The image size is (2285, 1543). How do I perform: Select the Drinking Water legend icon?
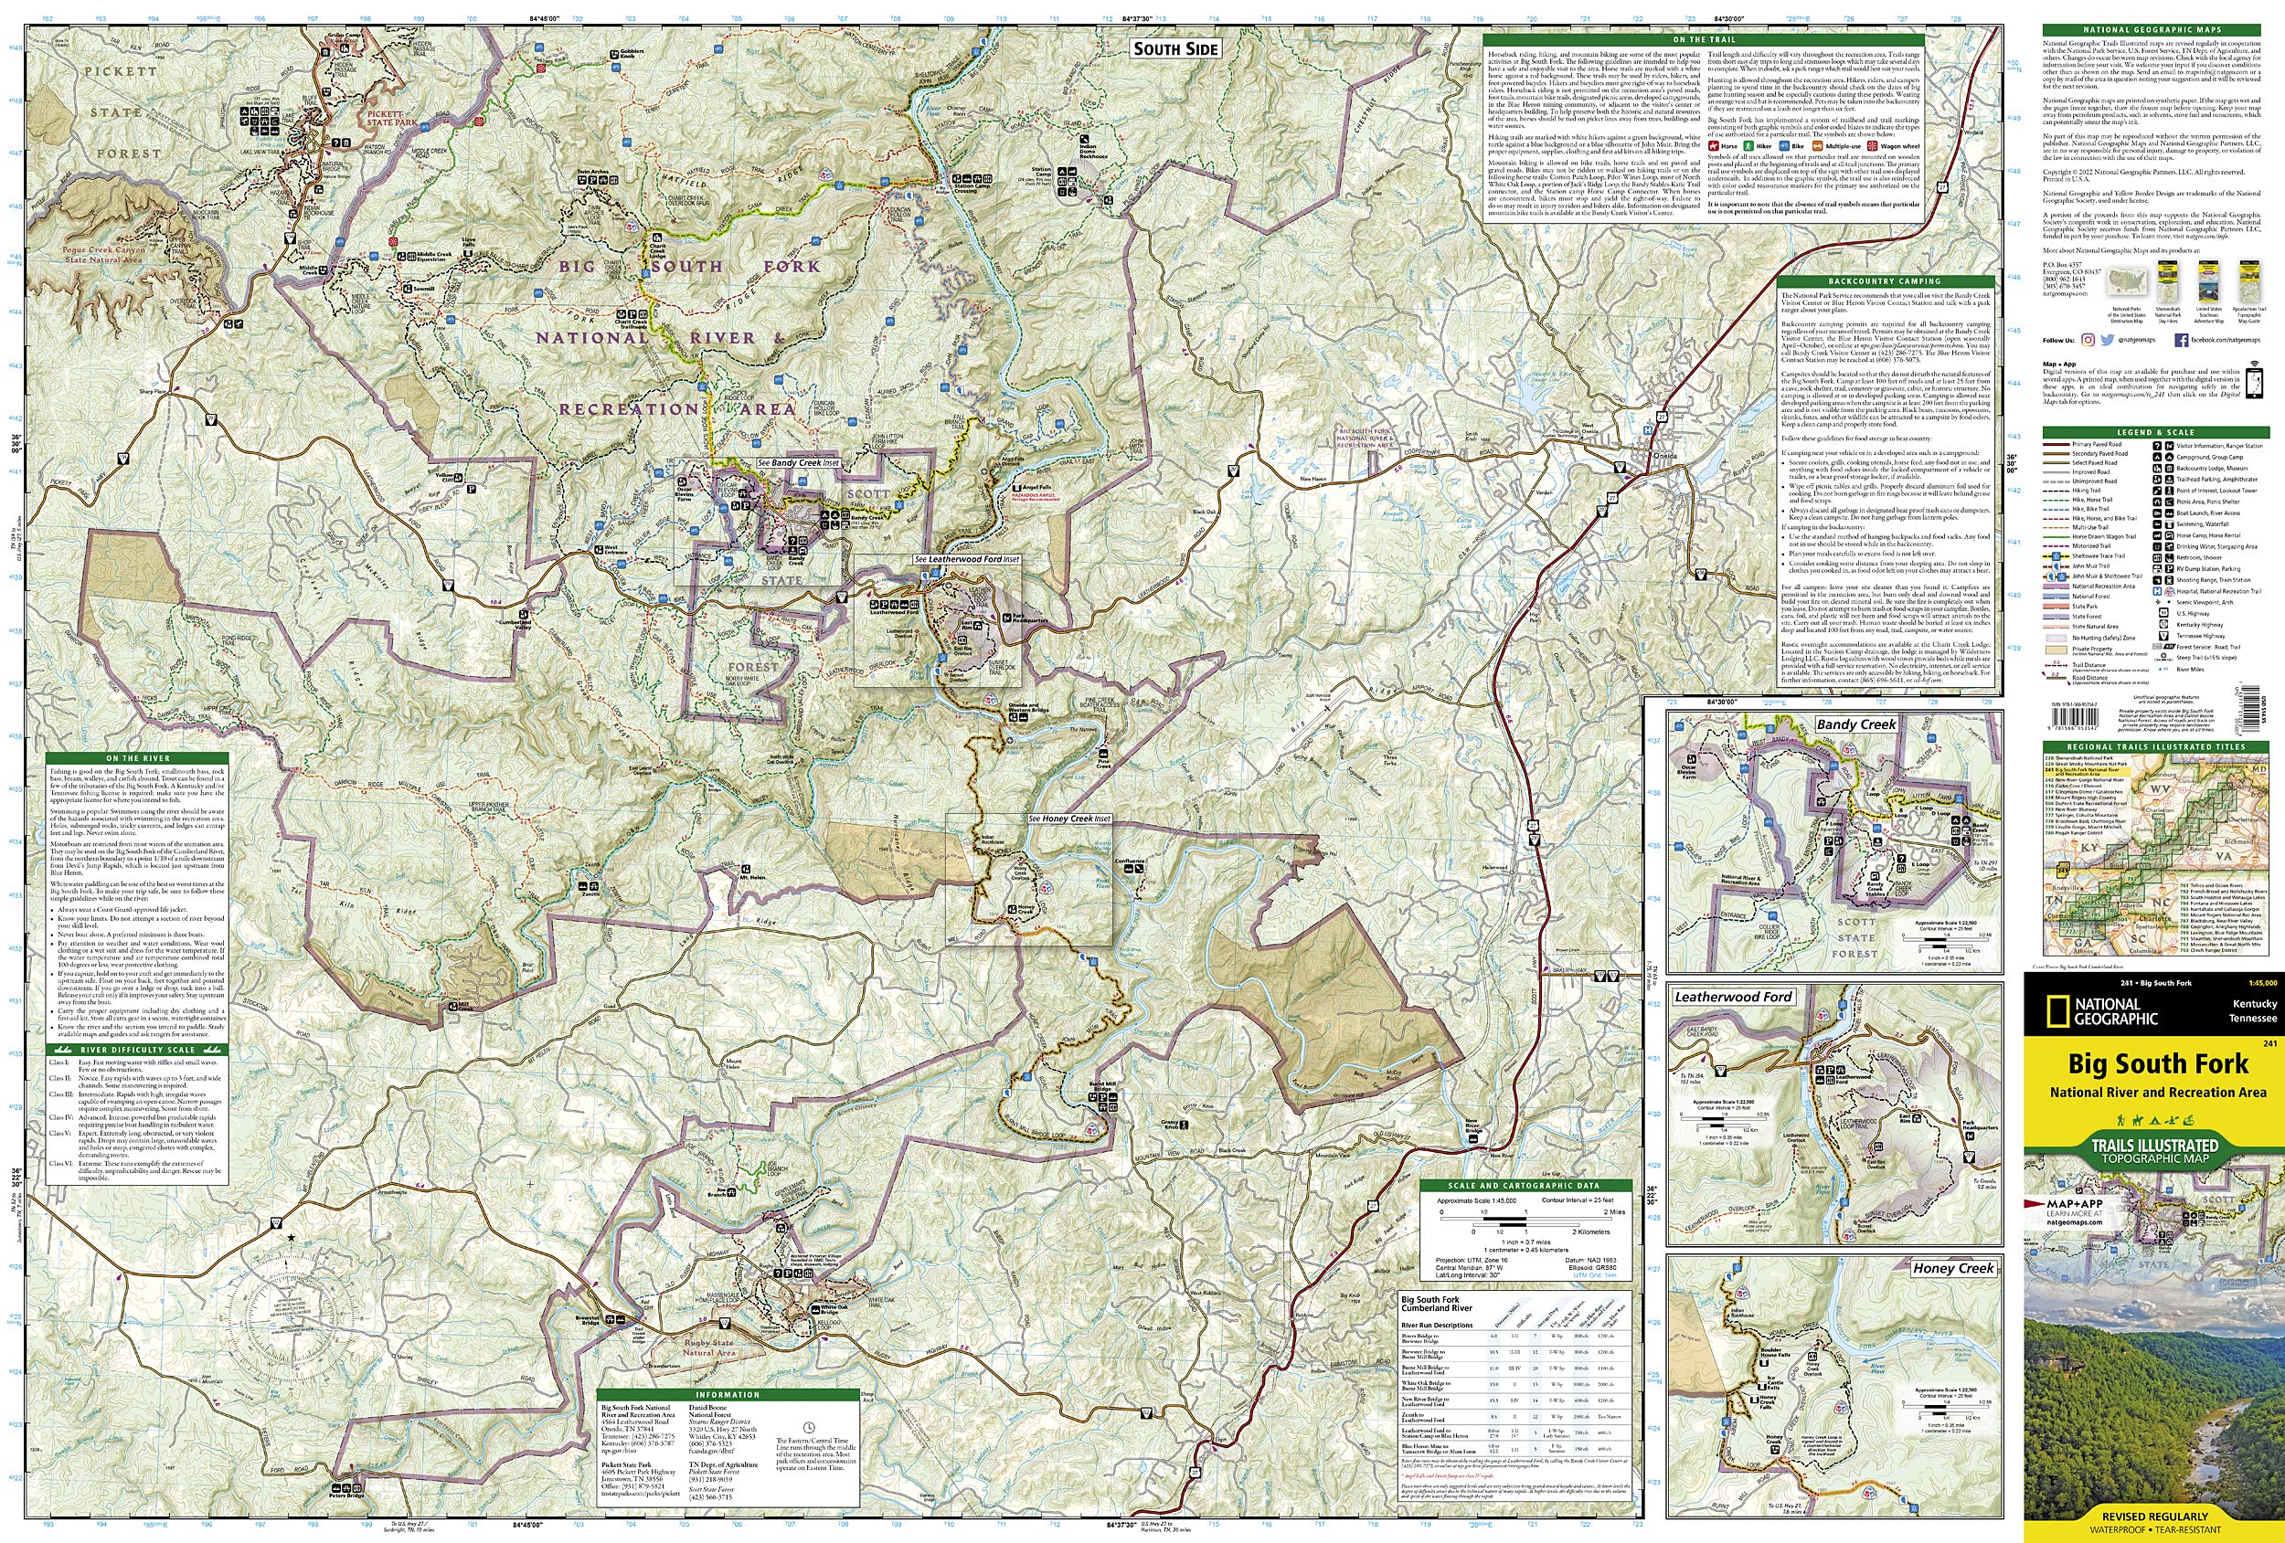2157,547
